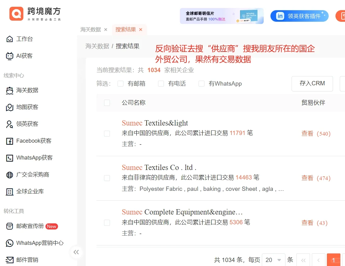Switch to the 海关数据 tab
Screen dimensions: 345x266
click(x=91, y=29)
